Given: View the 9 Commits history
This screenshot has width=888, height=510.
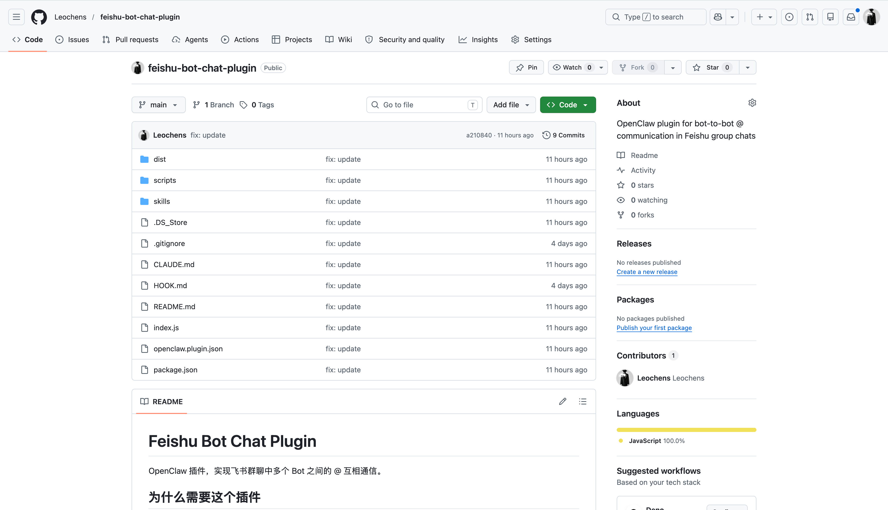Looking at the screenshot, I should (563, 135).
